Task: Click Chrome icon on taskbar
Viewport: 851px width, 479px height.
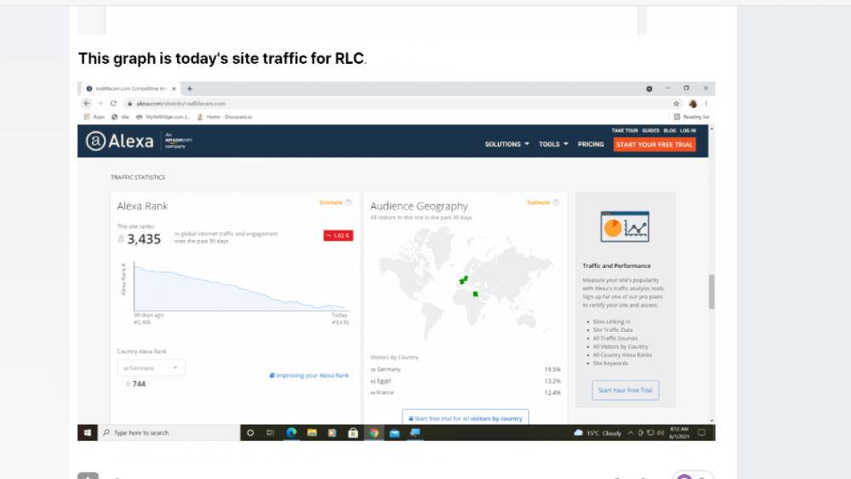Action: pos(374,432)
